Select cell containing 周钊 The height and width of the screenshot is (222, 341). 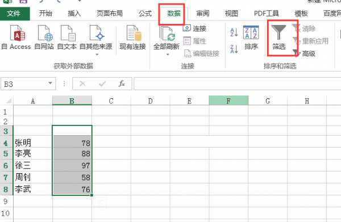tap(33, 177)
